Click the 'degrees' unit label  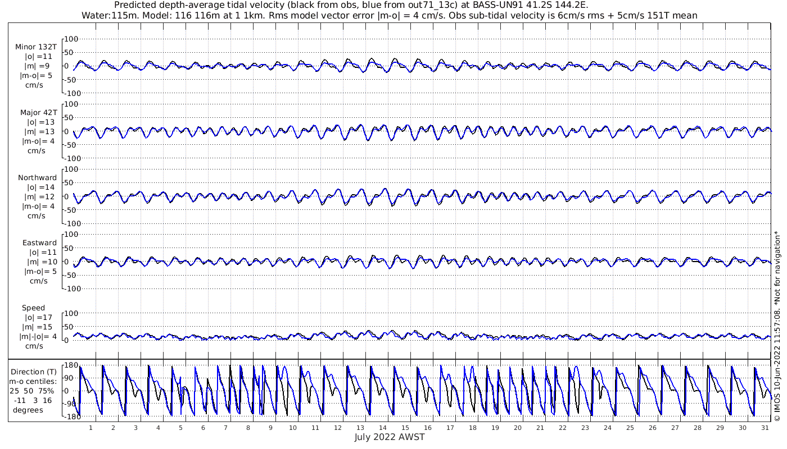pos(28,410)
